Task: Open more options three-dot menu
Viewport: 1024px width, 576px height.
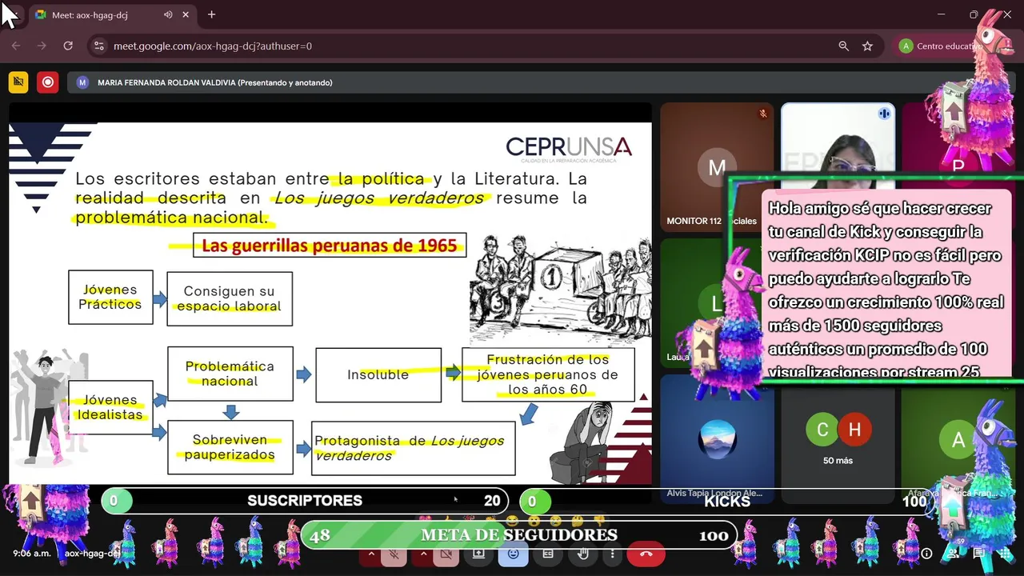Action: pos(613,554)
